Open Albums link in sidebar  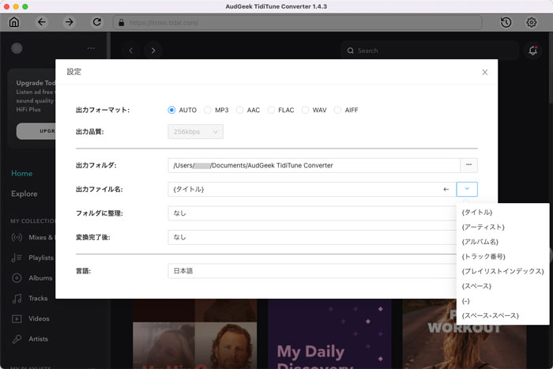coord(40,278)
